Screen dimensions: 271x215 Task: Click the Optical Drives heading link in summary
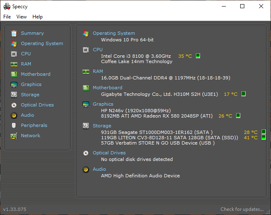point(109,153)
